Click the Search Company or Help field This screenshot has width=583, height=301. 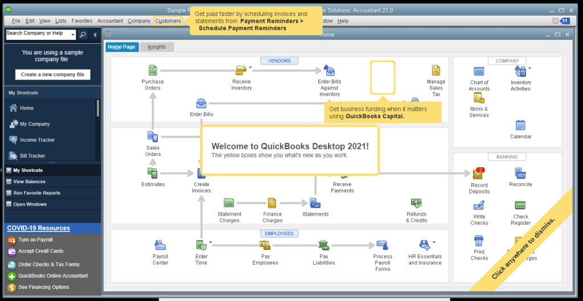pyautogui.click(x=38, y=35)
